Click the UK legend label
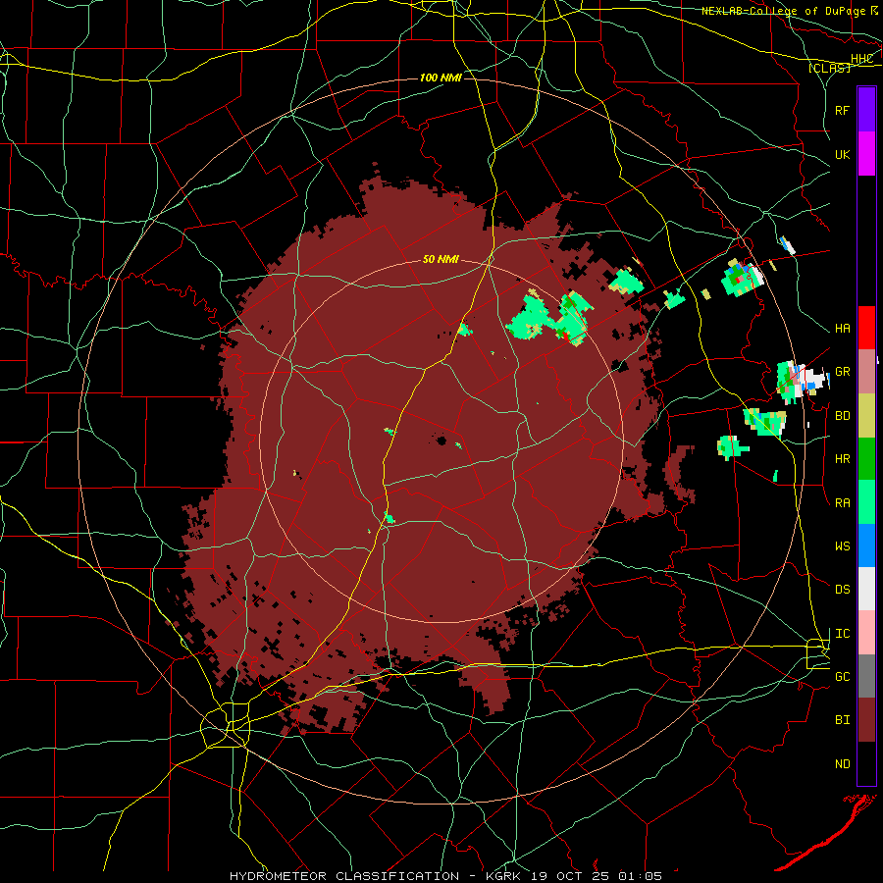The image size is (883, 883). click(x=843, y=154)
